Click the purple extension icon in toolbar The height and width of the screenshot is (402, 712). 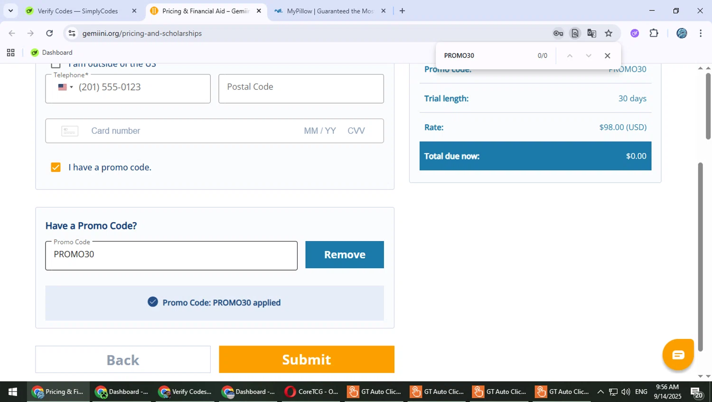[635, 33]
